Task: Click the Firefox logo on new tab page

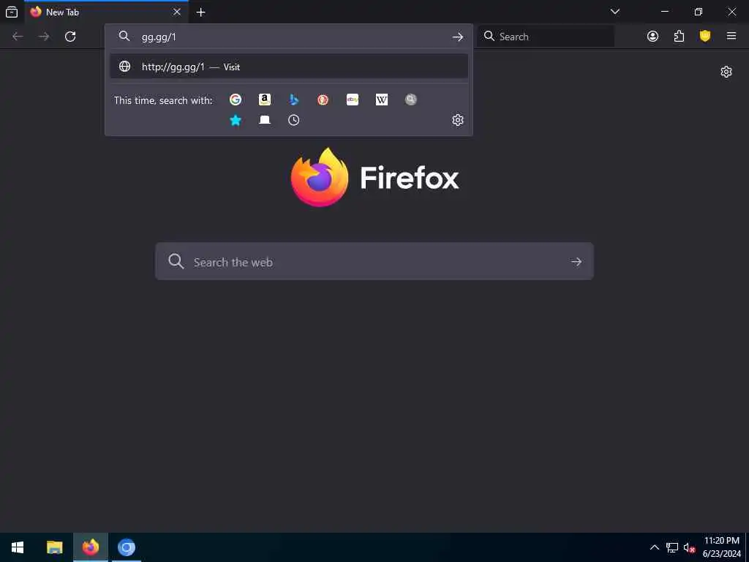Action: (375, 177)
